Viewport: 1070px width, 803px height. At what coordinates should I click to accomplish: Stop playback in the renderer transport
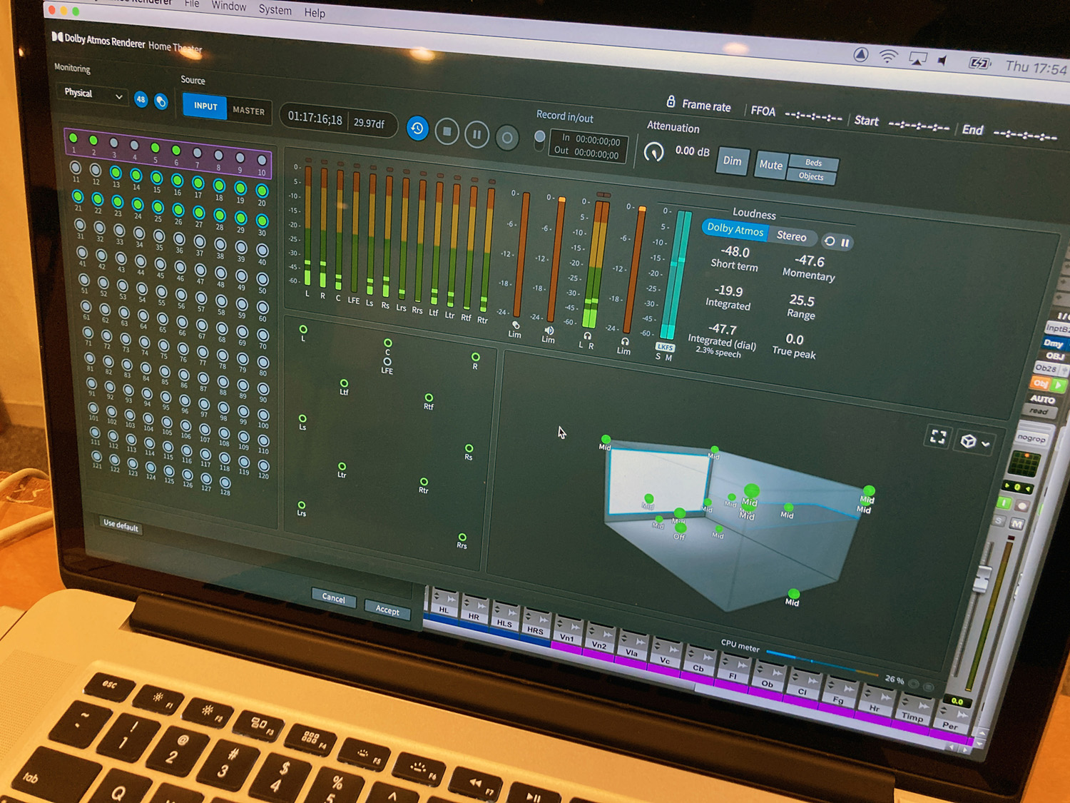point(447,131)
